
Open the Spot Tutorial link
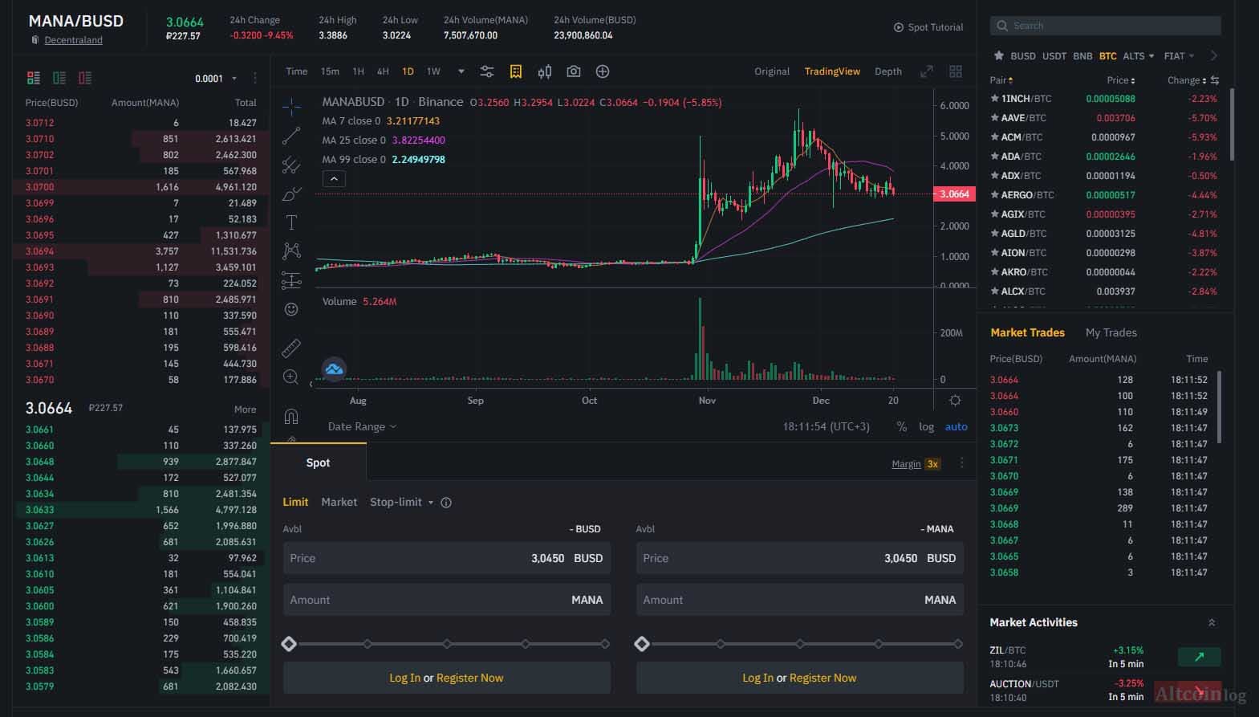pyautogui.click(x=928, y=27)
